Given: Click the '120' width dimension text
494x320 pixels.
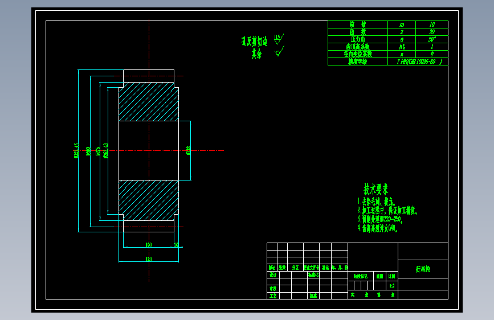Looking at the screenshot, I should point(149,259).
